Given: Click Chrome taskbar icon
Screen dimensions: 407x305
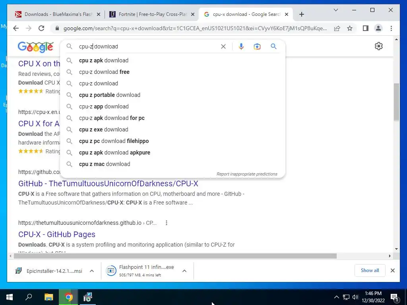Looking at the screenshot, I should pyautogui.click(x=68, y=297).
